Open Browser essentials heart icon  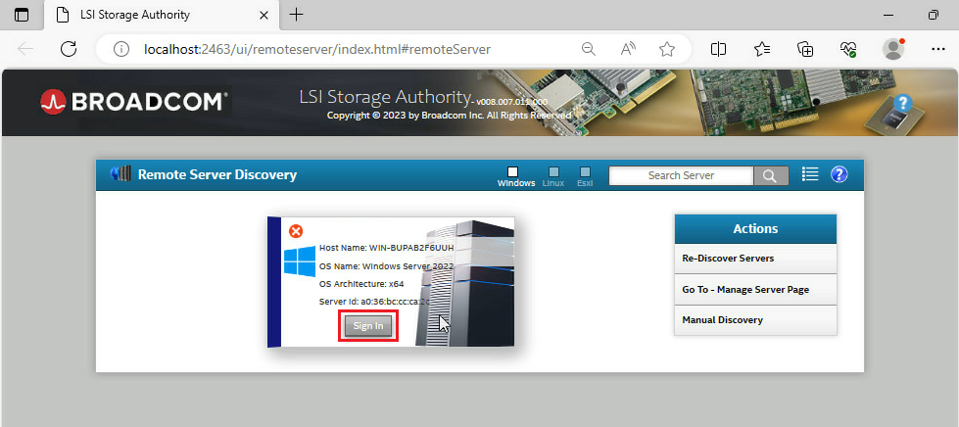point(847,49)
